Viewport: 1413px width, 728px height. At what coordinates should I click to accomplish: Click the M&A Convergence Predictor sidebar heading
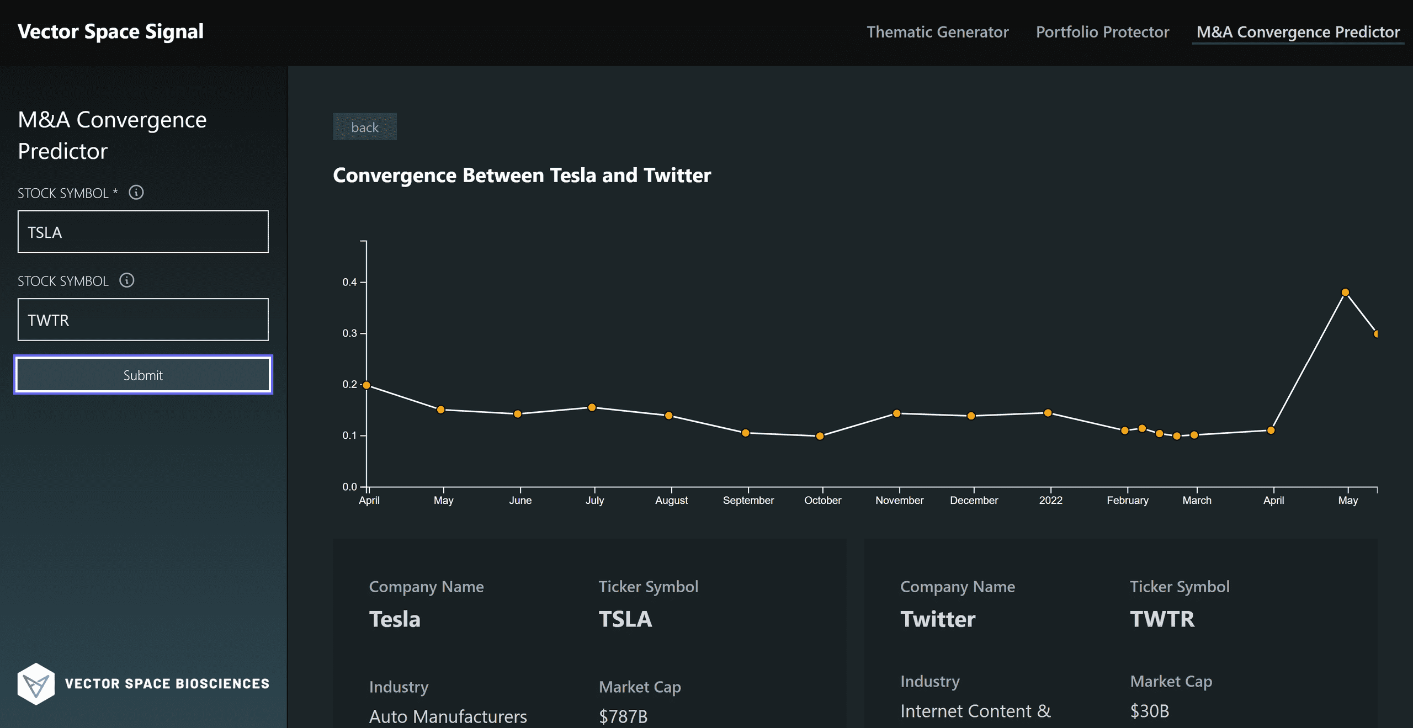click(x=112, y=135)
